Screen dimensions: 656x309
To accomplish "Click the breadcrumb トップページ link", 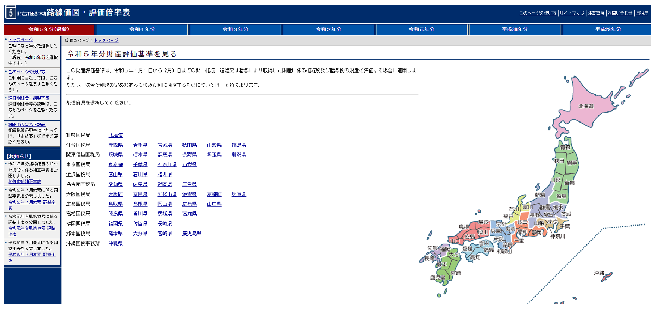I will click(106, 40).
